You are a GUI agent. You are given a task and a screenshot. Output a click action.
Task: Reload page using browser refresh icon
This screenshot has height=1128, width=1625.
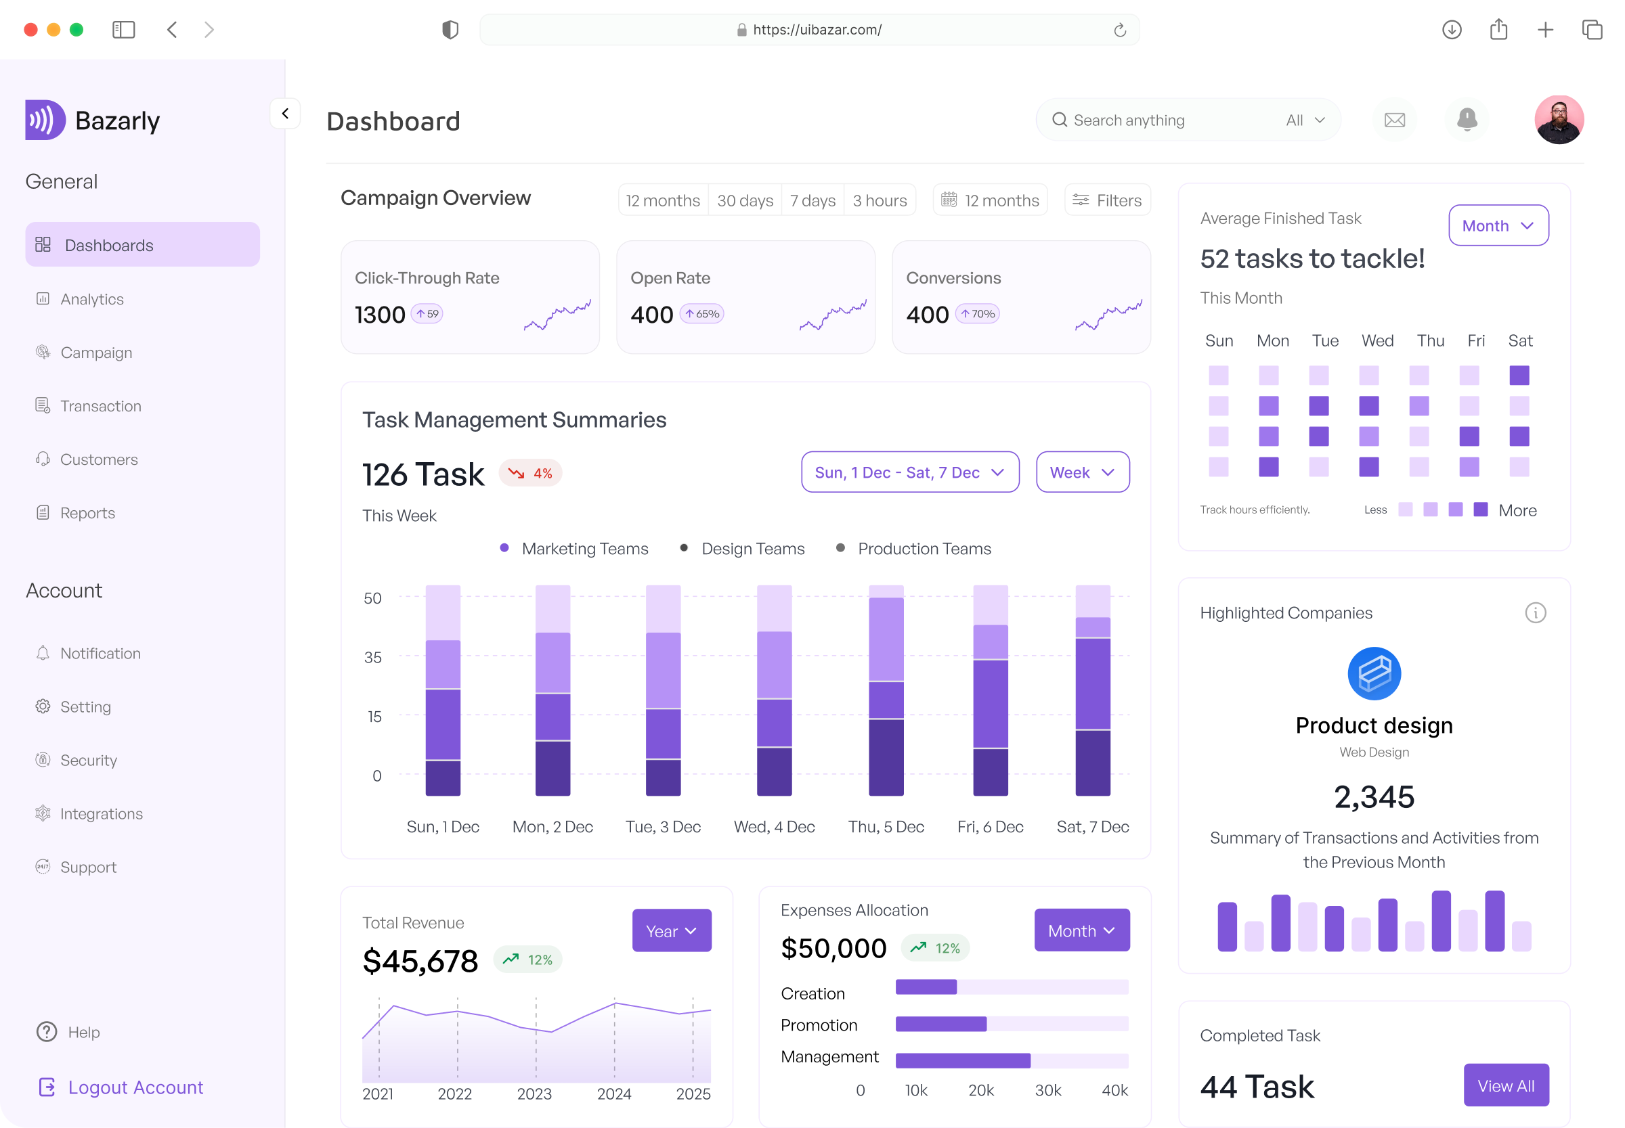pyautogui.click(x=1119, y=30)
